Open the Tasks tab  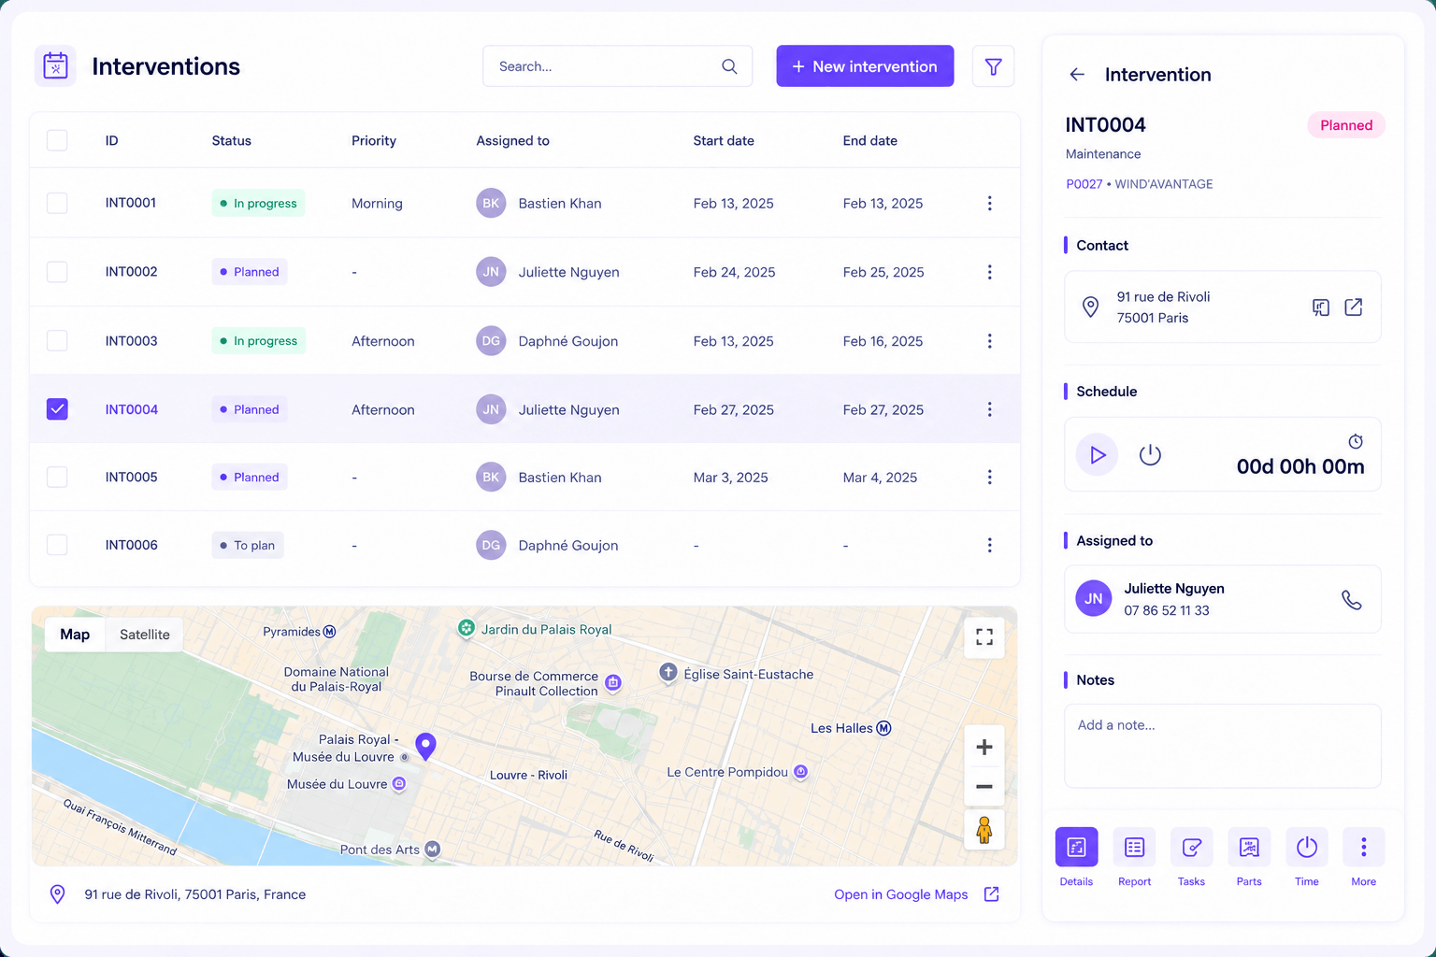1191,857
